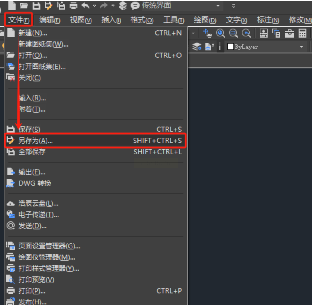Choose 新建图纸集(W)... menu entry
Screen dimensions: 312x305
[96, 44]
